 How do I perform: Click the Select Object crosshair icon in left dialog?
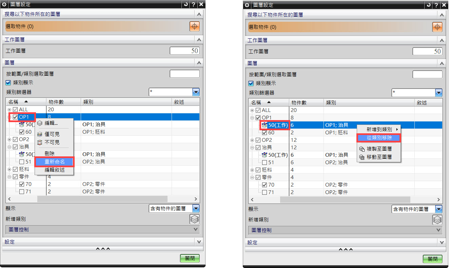tap(195, 26)
